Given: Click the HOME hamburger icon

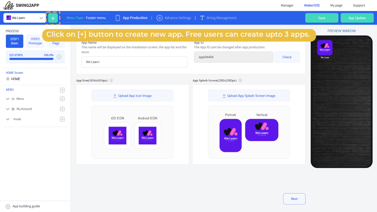Looking at the screenshot, I should pyautogui.click(x=8, y=79).
